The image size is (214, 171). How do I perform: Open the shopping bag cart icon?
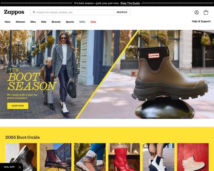(206, 12)
